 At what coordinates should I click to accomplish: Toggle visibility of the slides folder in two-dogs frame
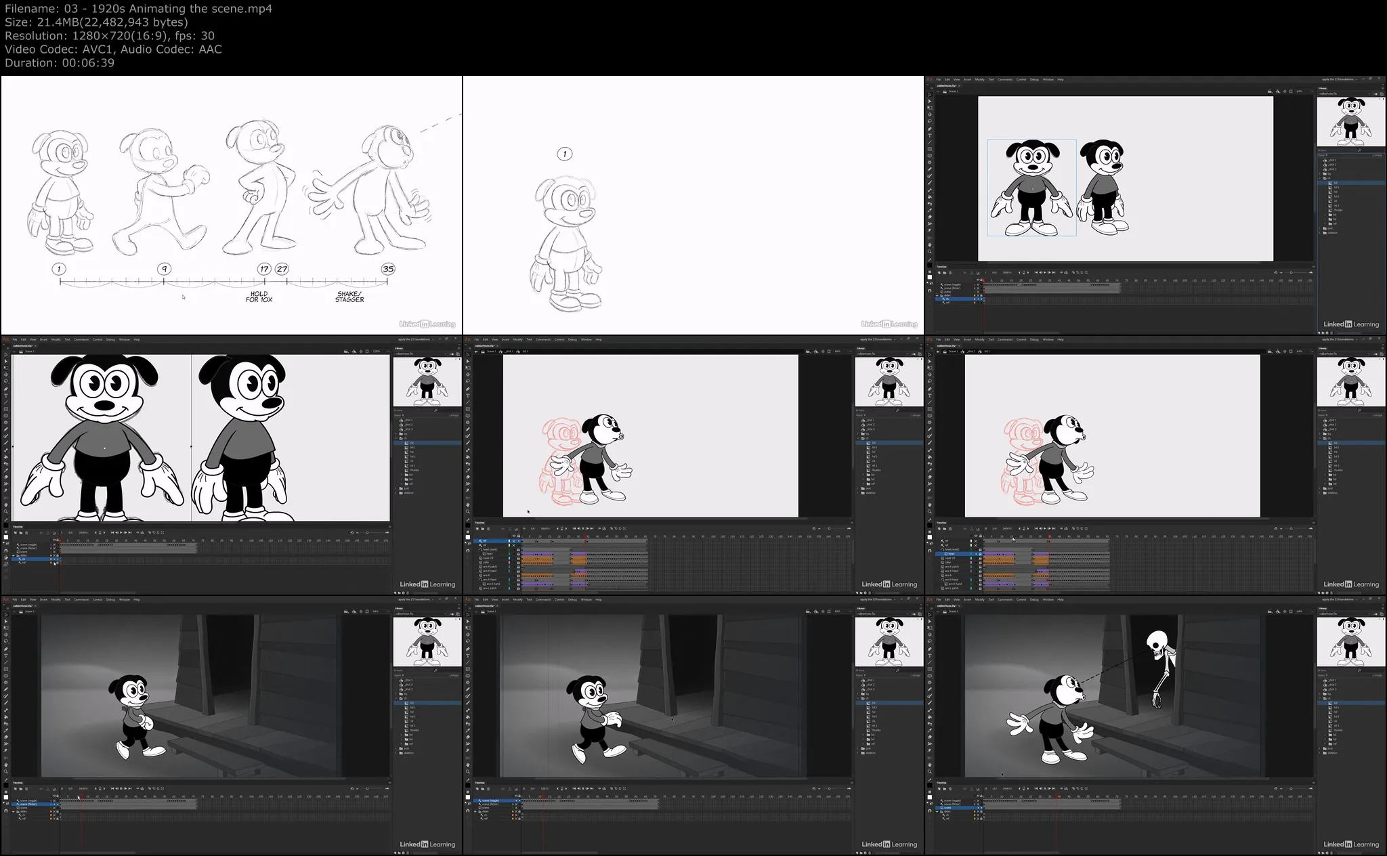click(x=978, y=295)
